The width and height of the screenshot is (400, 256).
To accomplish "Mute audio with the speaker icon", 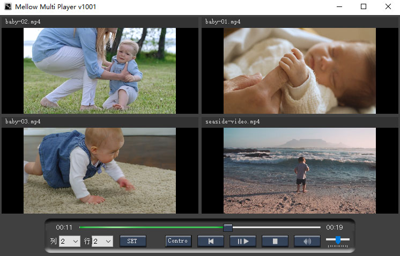I will click(x=307, y=242).
